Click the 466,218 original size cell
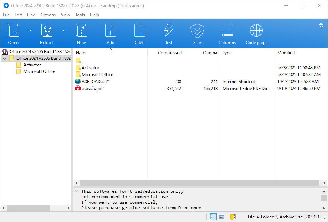 tap(210, 89)
